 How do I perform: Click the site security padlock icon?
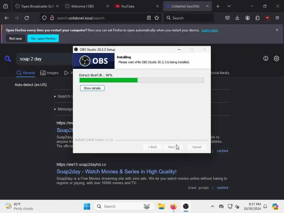point(52,18)
